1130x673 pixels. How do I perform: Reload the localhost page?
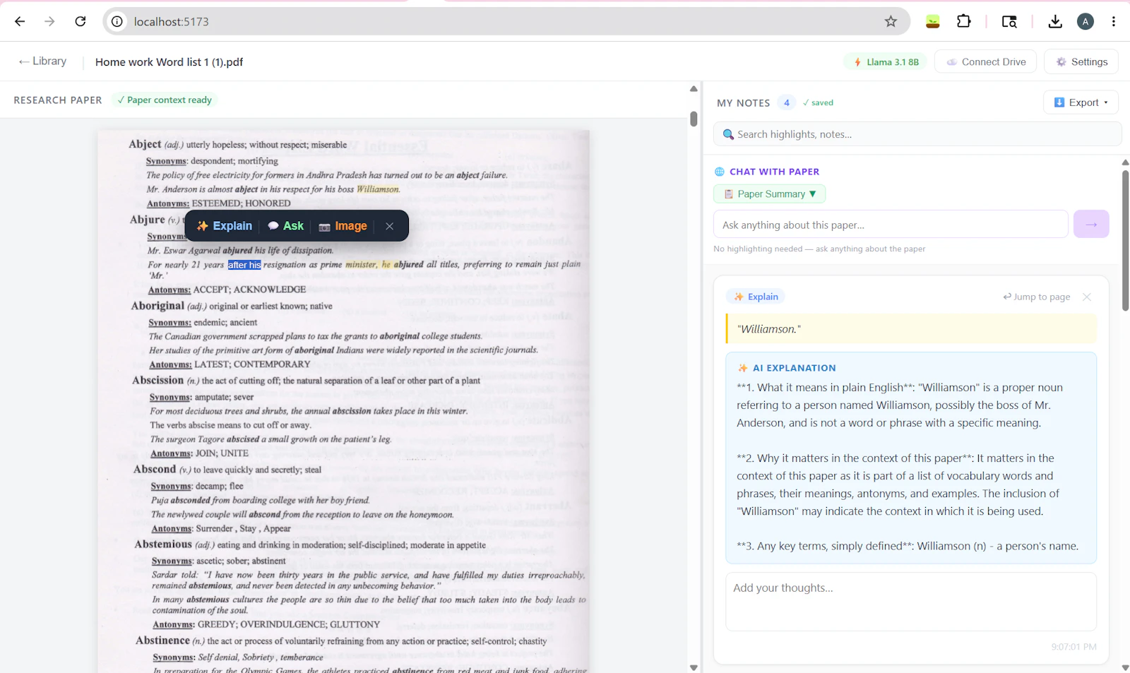(81, 22)
